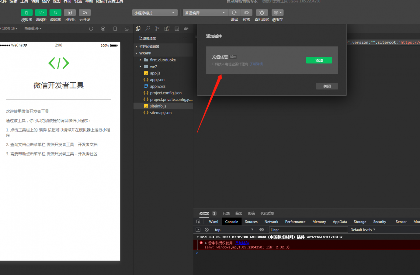Open app.json in file tree
Viewport: 420px width, 275px height.
[x=163, y=80]
